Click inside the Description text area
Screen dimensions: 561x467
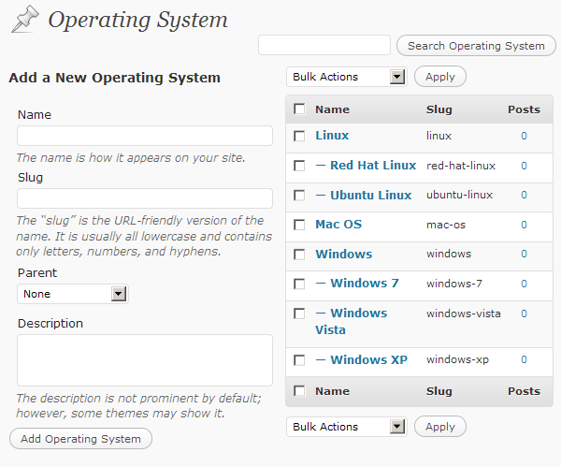[x=145, y=360]
